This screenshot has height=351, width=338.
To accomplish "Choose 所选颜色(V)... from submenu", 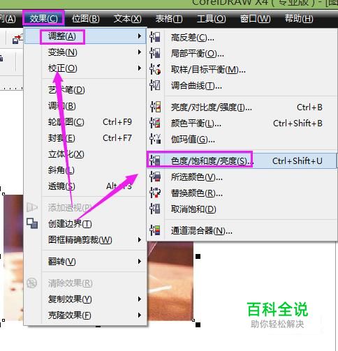I will point(242,177).
